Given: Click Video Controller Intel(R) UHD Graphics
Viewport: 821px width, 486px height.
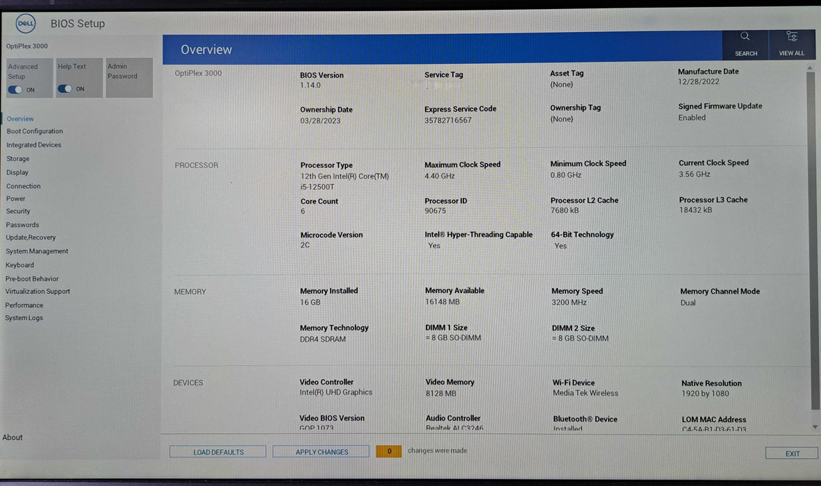Looking at the screenshot, I should pyautogui.click(x=336, y=392).
